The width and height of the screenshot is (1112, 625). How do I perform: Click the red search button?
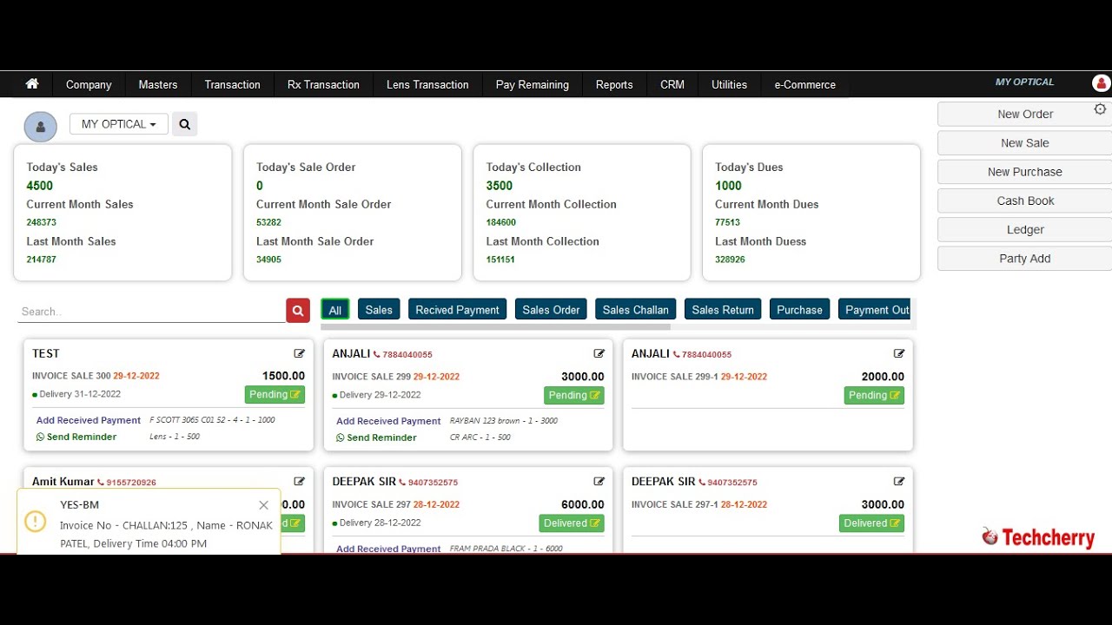click(298, 311)
